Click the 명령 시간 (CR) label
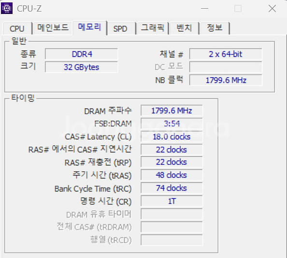The image size is (287, 258). [106, 202]
